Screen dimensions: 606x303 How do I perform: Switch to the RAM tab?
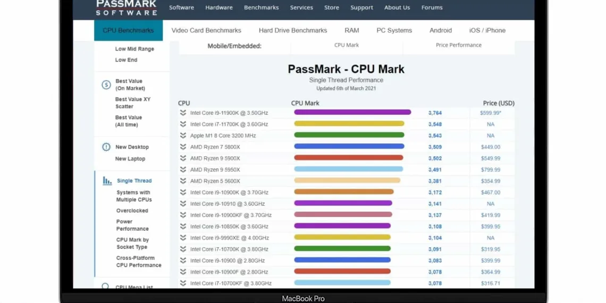coord(352,30)
